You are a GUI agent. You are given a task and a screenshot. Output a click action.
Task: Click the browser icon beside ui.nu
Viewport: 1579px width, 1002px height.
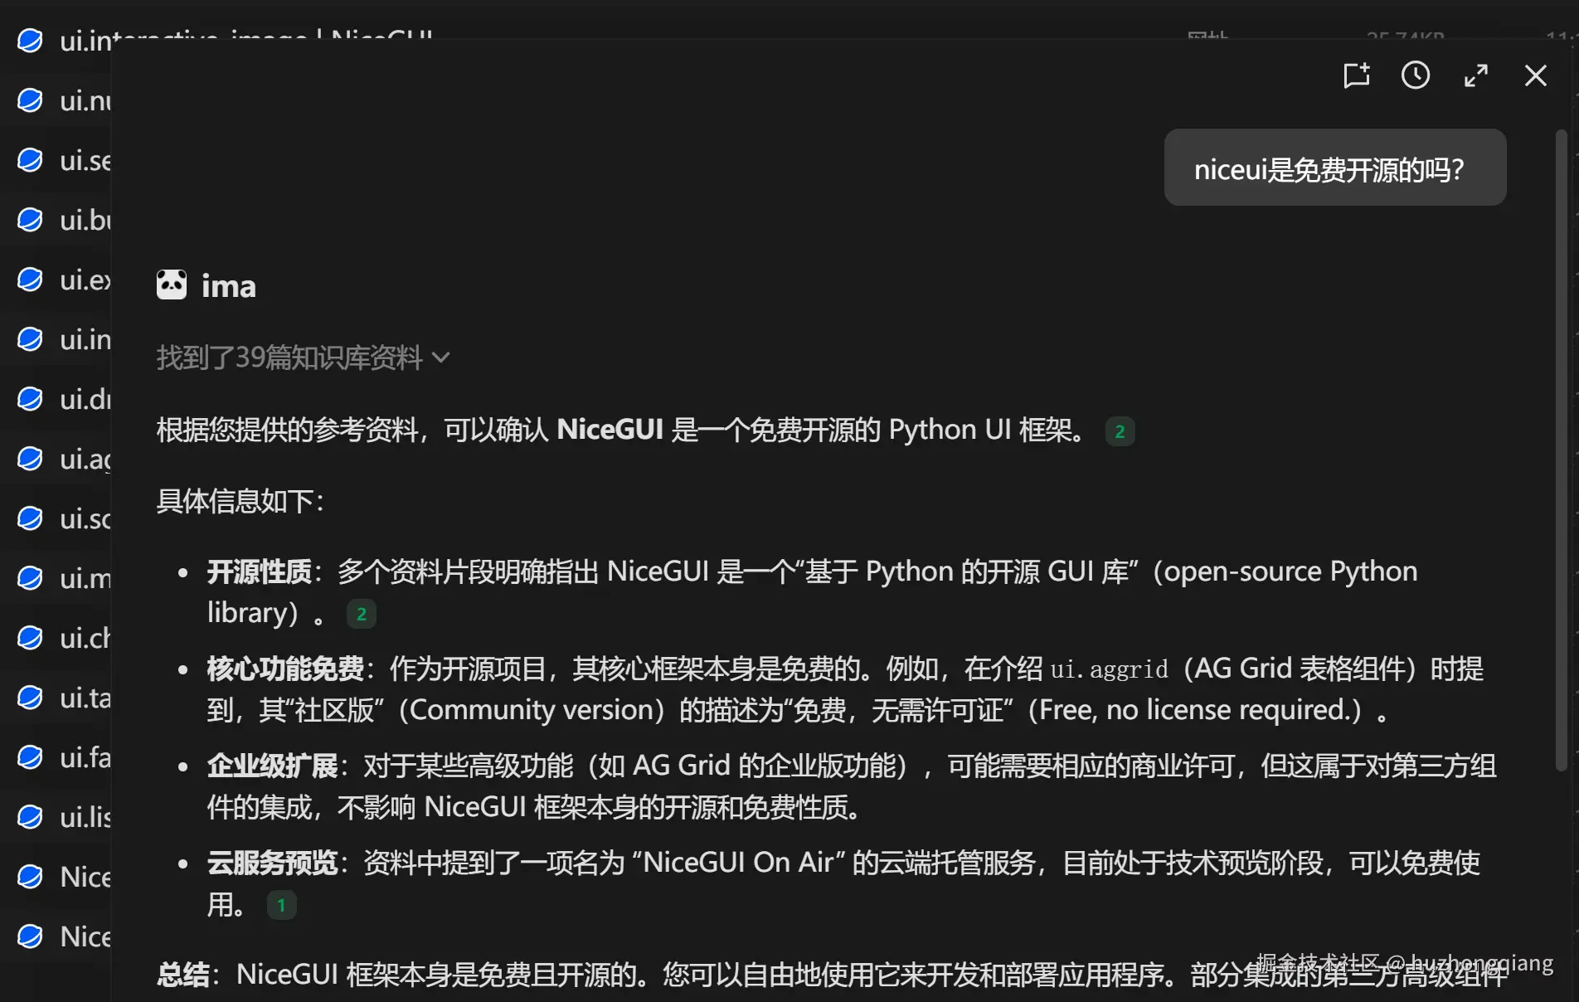pos(30,100)
